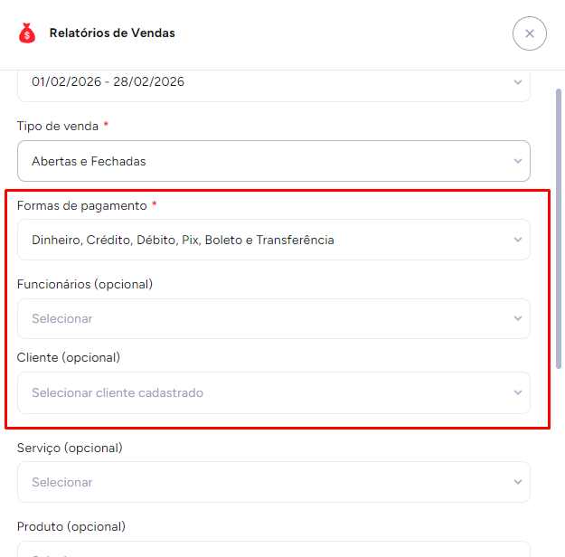Click the Relatórios de Vendas title
The image size is (565, 557).
click(x=112, y=33)
